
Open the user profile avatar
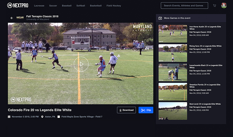click(224, 5)
